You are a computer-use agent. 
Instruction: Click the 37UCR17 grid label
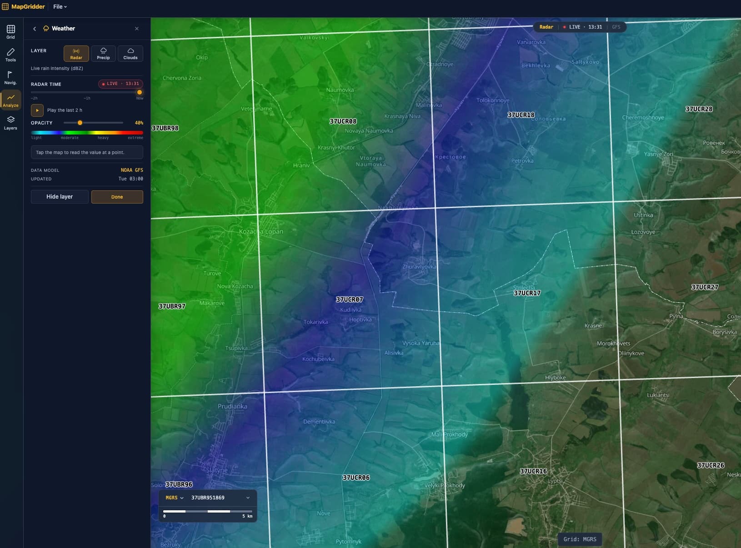point(527,293)
